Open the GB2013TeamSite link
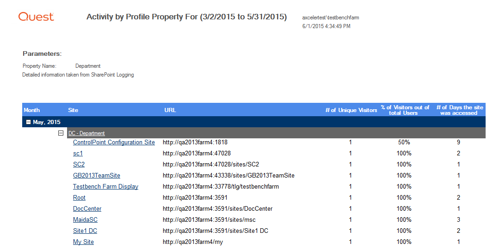Image resolution: width=487 pixels, height=249 pixels. click(x=97, y=176)
